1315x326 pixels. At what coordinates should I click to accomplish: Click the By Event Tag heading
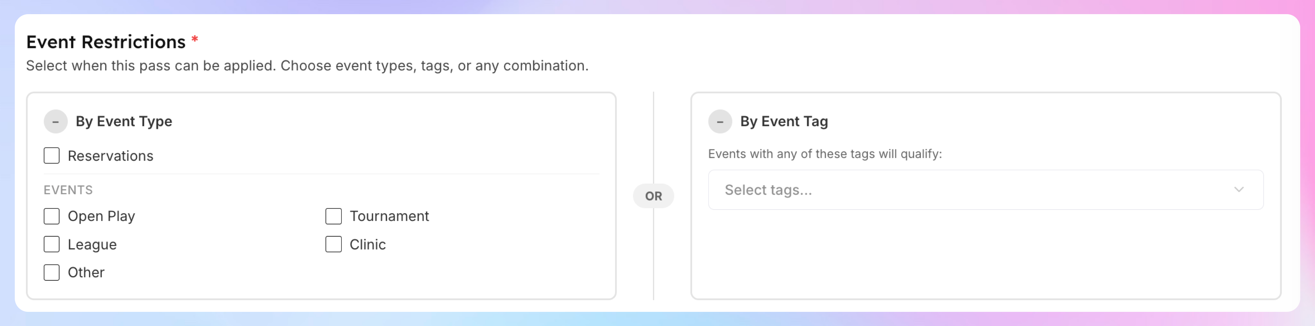[x=784, y=122]
